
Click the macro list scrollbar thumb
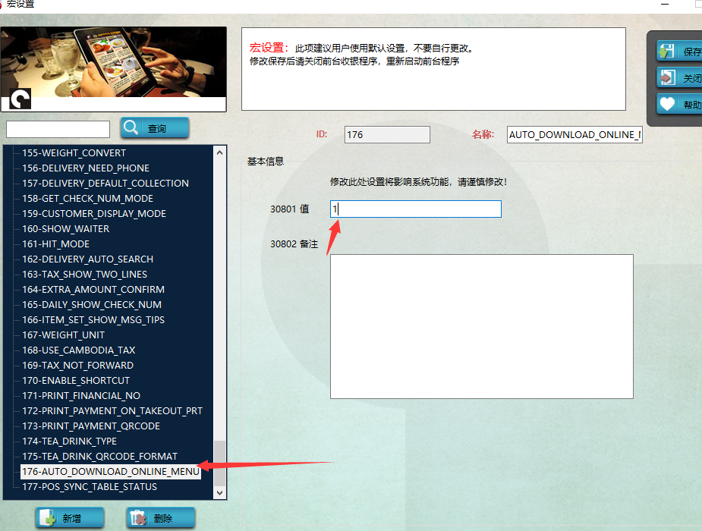tap(219, 463)
